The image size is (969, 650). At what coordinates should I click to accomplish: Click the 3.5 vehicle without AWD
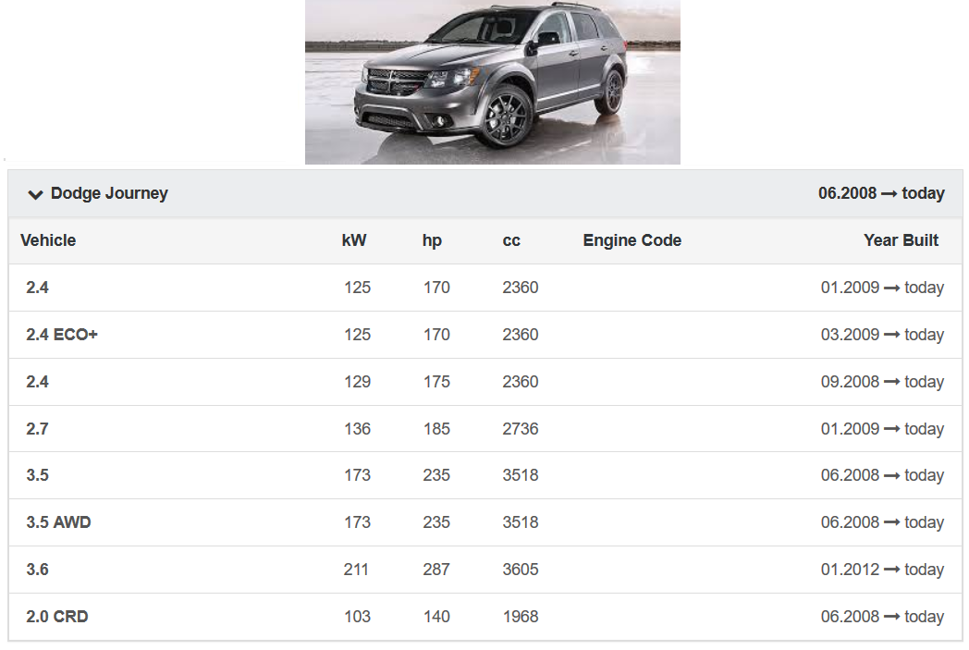[37, 475]
